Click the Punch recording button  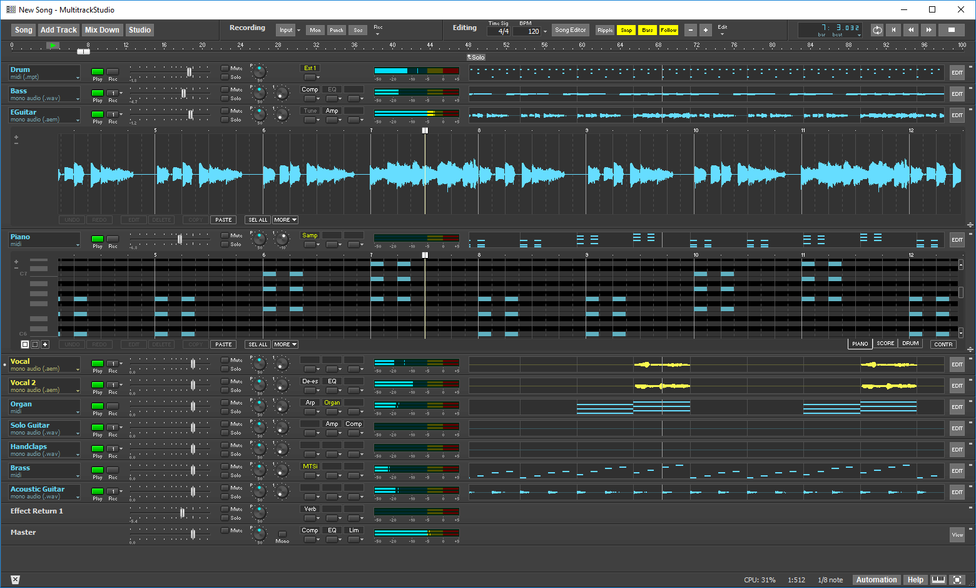pyautogui.click(x=337, y=30)
